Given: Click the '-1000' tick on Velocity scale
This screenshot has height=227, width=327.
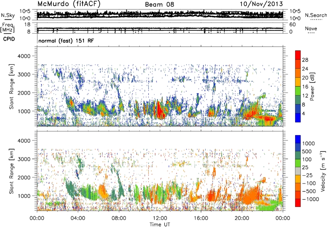Looking at the screenshot, I should [311, 199].
